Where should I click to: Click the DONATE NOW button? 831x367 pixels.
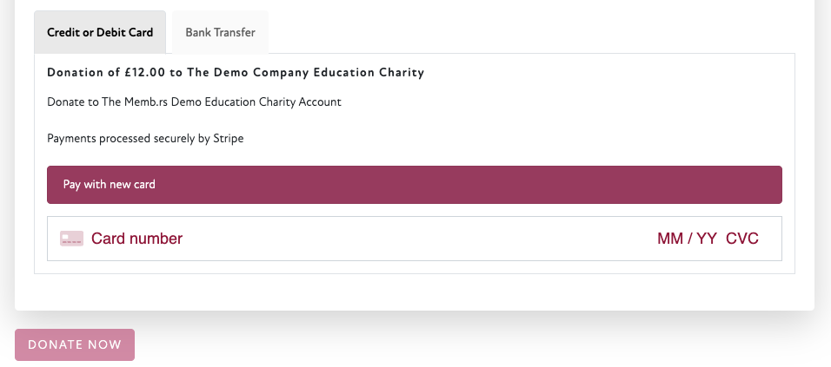[75, 344]
